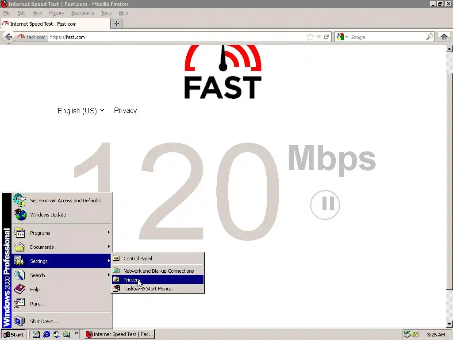This screenshot has width=453, height=340.
Task: Click the FAST speedometer logo
Action: (223, 72)
